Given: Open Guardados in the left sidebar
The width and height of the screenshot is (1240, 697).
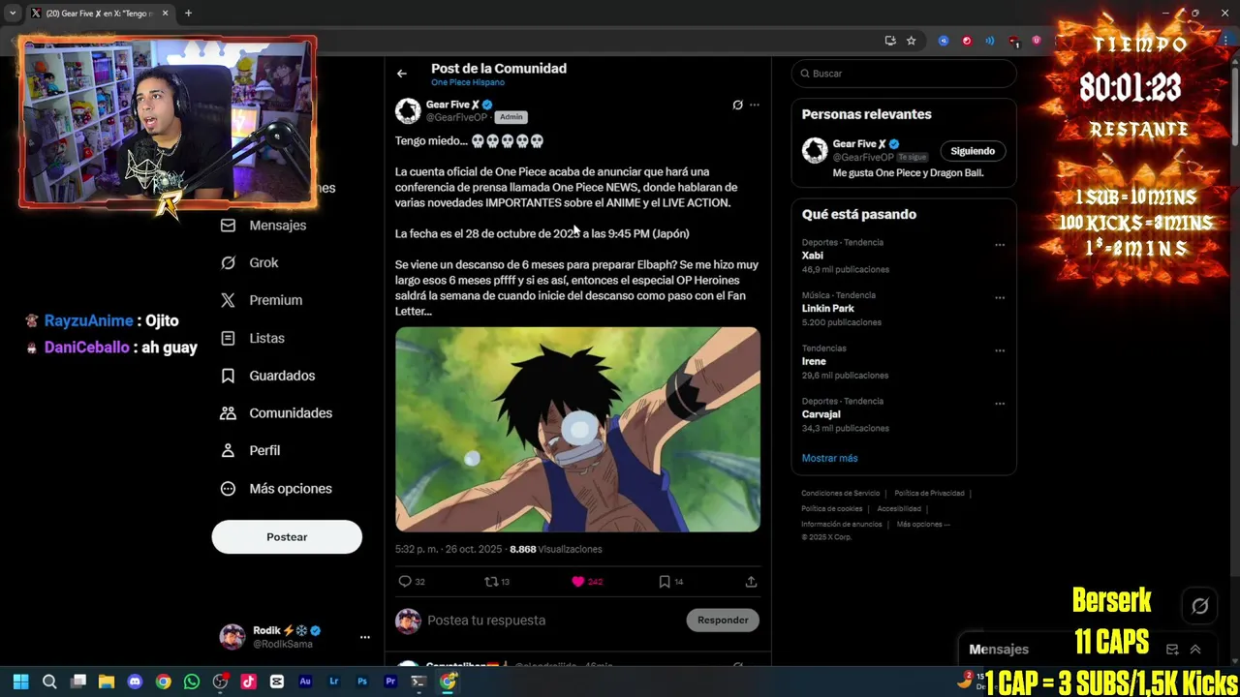Looking at the screenshot, I should click(x=268, y=376).
